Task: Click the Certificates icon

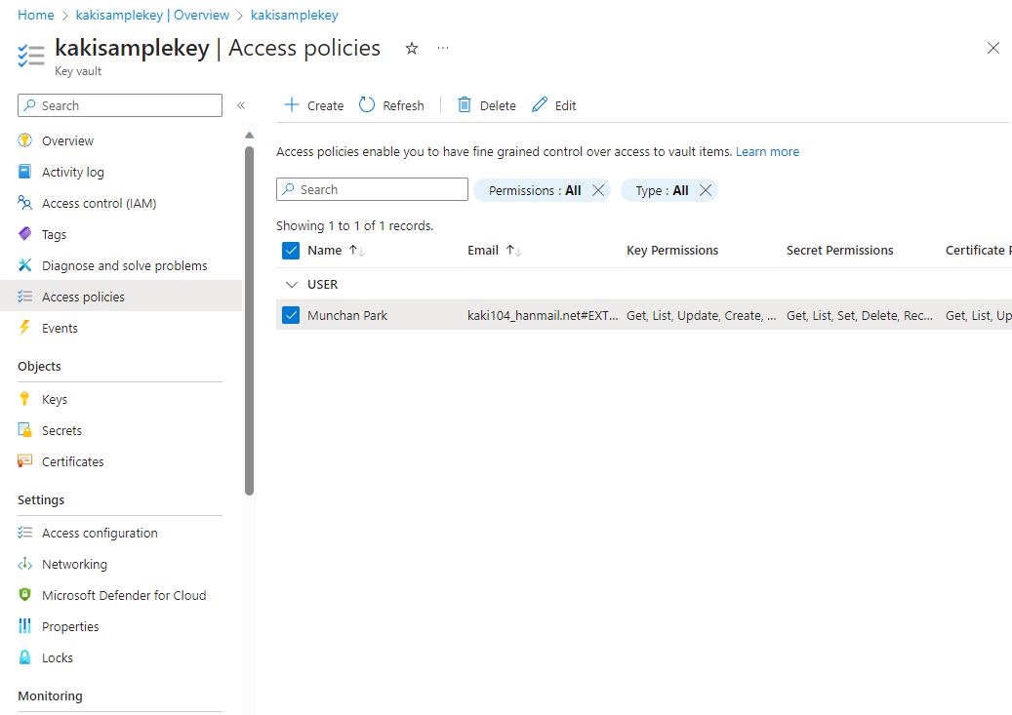Action: pos(24,461)
